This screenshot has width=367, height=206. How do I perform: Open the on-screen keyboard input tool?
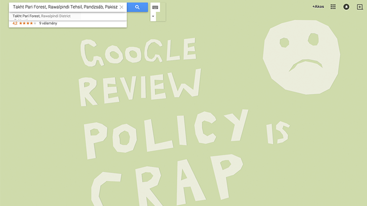click(x=155, y=8)
